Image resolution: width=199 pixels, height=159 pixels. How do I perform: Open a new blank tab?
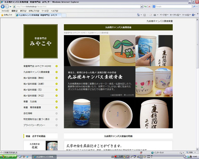(64, 15)
